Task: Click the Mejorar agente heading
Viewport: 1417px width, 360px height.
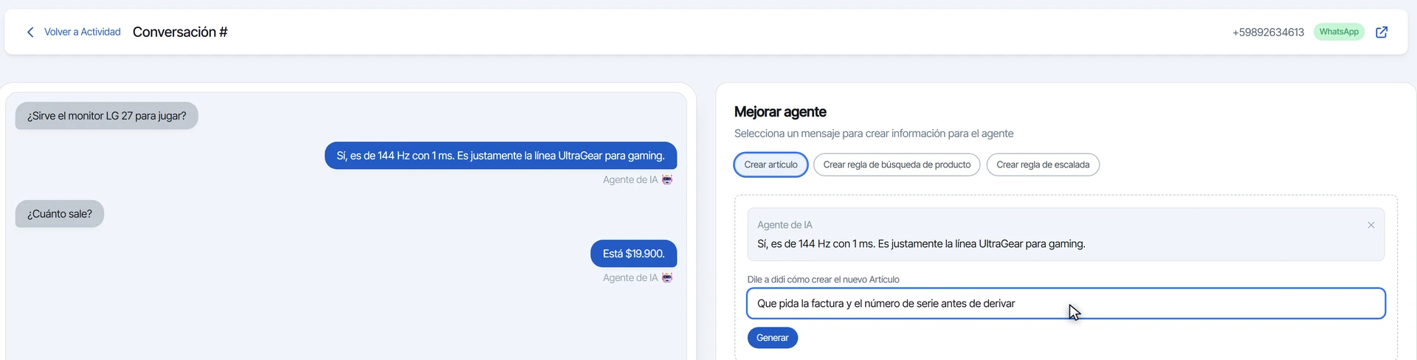Action: coord(780,111)
